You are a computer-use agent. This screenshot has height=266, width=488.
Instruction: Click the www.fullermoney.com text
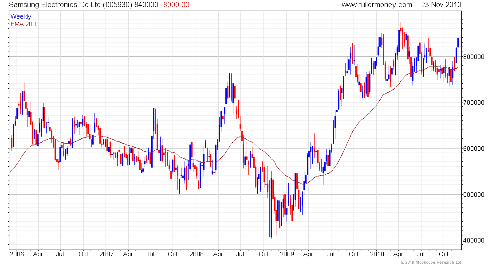tap(377, 5)
